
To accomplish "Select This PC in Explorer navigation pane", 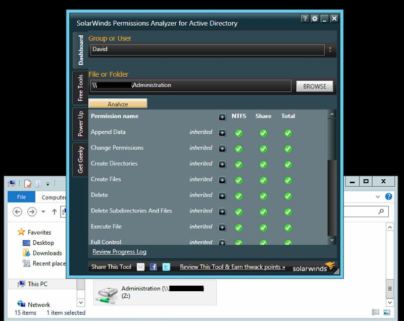I will pyautogui.click(x=33, y=284).
